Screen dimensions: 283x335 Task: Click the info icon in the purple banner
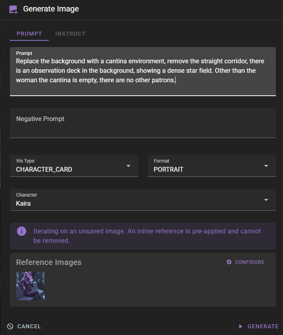click(21, 231)
